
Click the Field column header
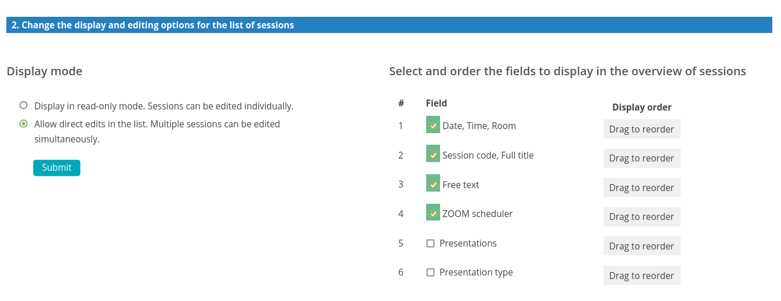point(437,103)
